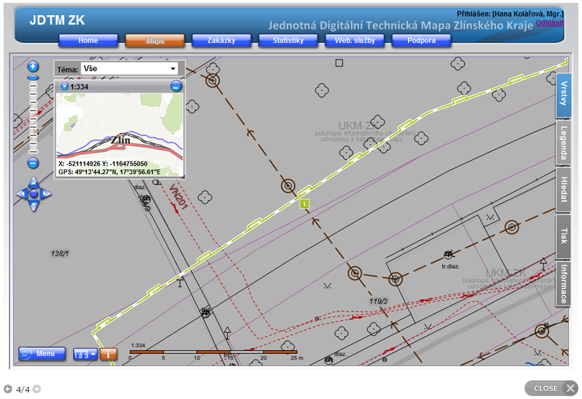Click the orange info tool button
Image resolution: width=582 pixels, height=399 pixels.
click(x=108, y=354)
